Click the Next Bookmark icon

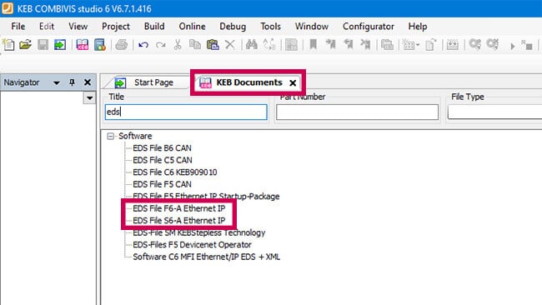[x=330, y=45]
